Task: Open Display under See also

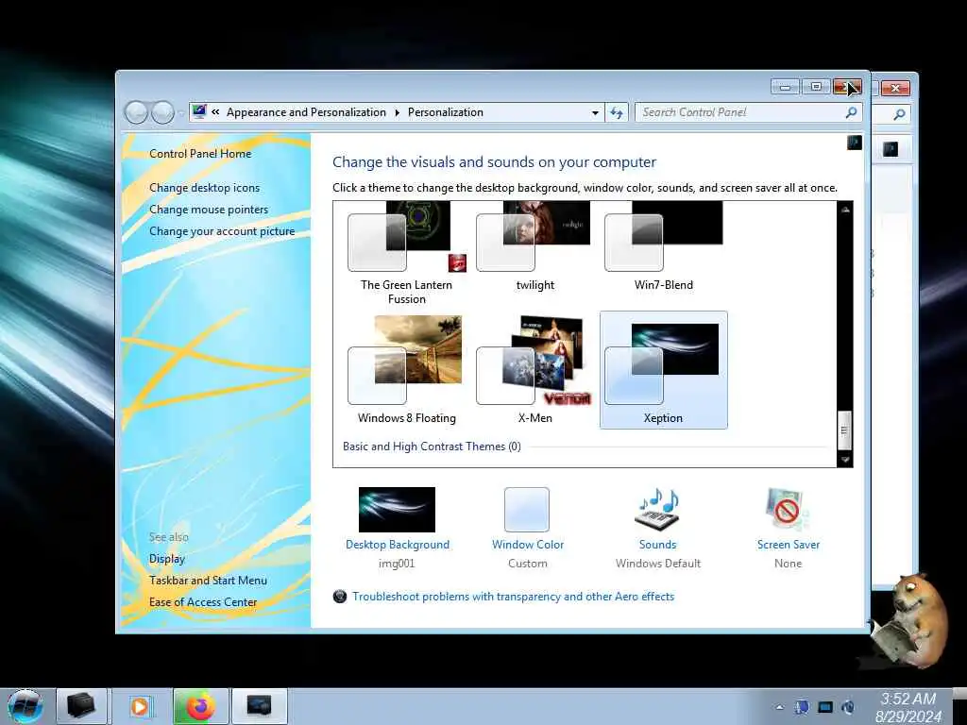Action: (167, 559)
